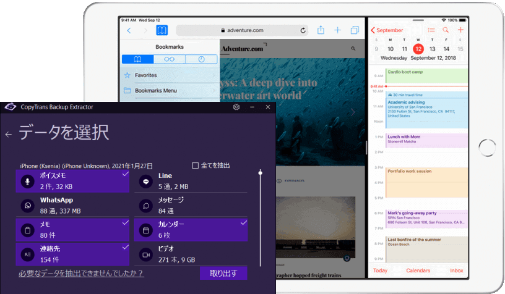
Task: Open the Bookmarks tab in Safari sidebar
Action: point(138,59)
